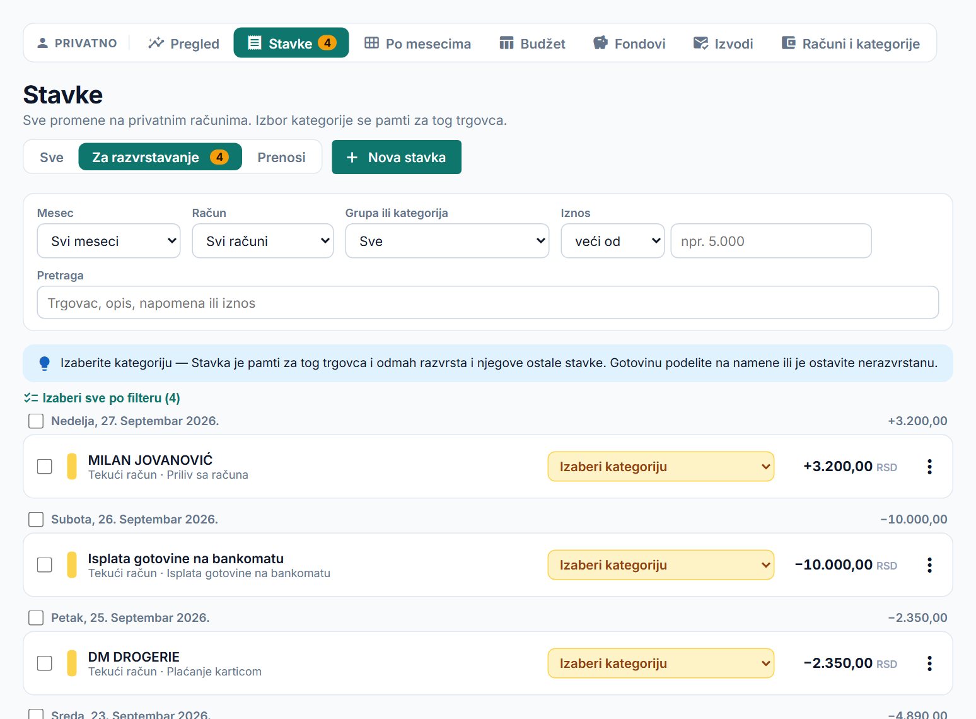Click yellow category marker on DM DROGERIE
The image size is (976, 719).
click(x=72, y=663)
